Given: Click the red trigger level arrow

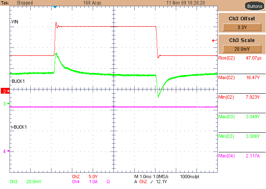Looking at the screenshot, I should coord(214,41).
